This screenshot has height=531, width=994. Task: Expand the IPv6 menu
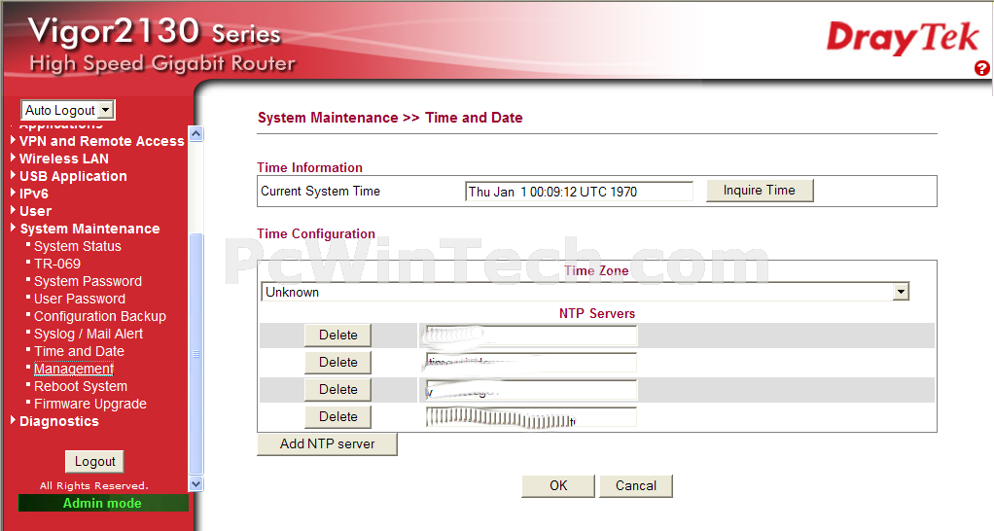pyautogui.click(x=34, y=194)
